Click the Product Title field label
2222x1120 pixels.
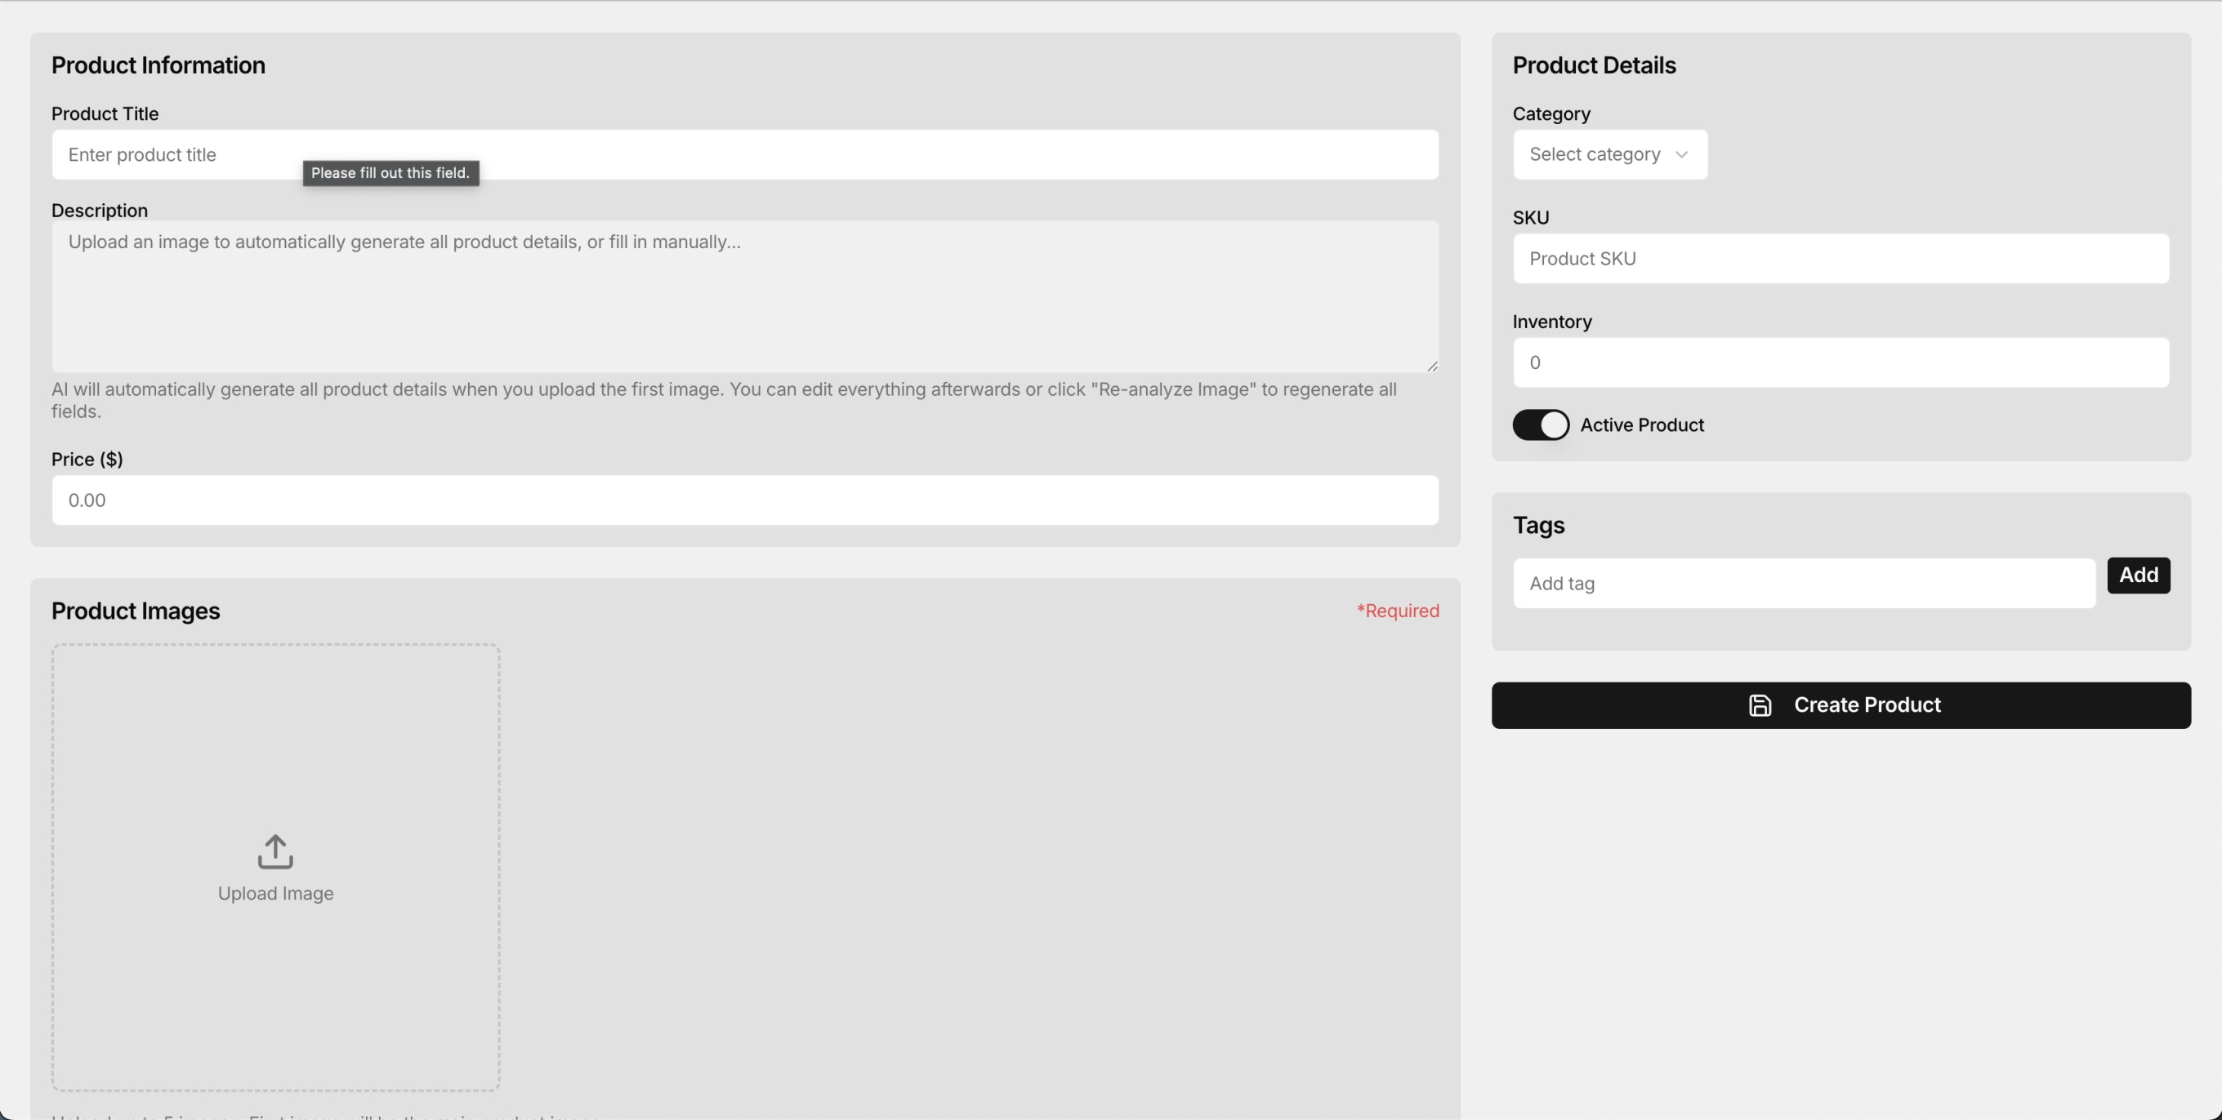[105, 113]
